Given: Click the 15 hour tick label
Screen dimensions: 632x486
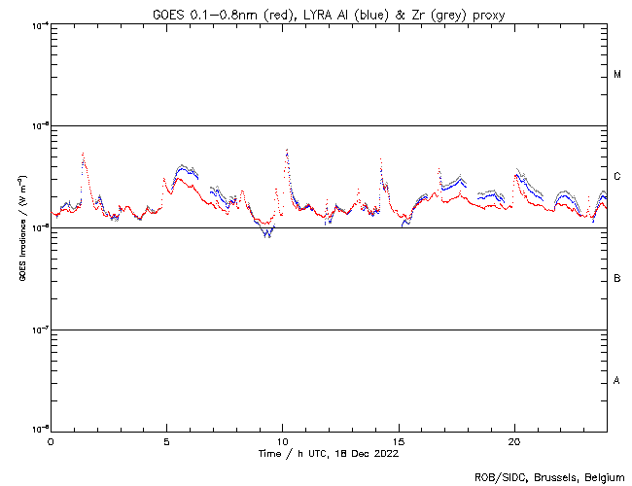Looking at the screenshot, I should pos(398,441).
